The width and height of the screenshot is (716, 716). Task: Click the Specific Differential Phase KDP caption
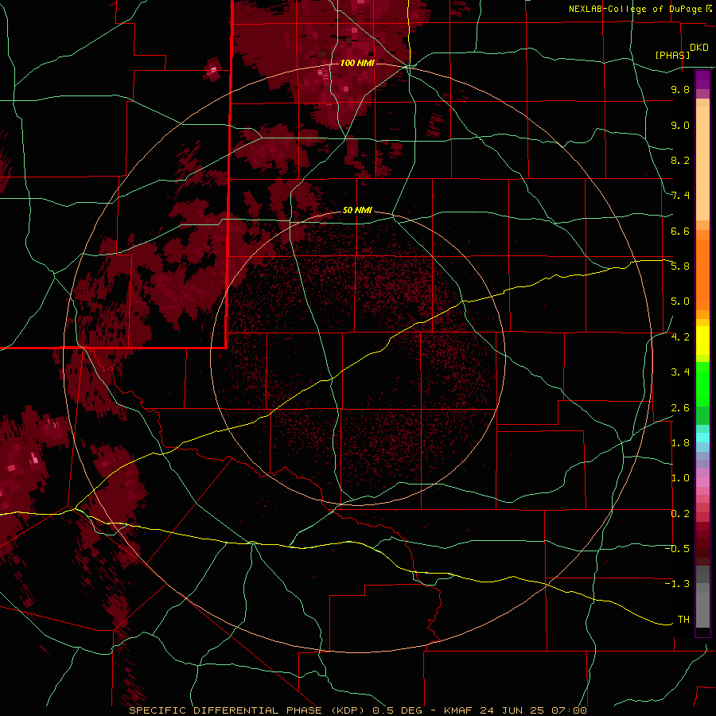tap(358, 710)
